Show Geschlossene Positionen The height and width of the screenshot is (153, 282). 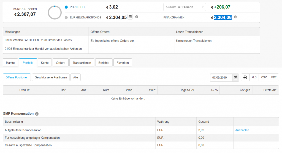51,77
